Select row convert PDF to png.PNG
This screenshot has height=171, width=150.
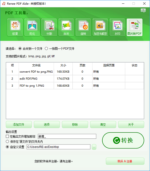(75, 72)
